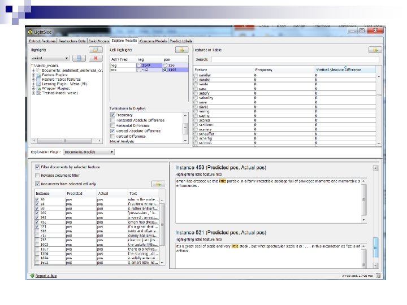Uncheck instance 521 in documents table

[37, 226]
